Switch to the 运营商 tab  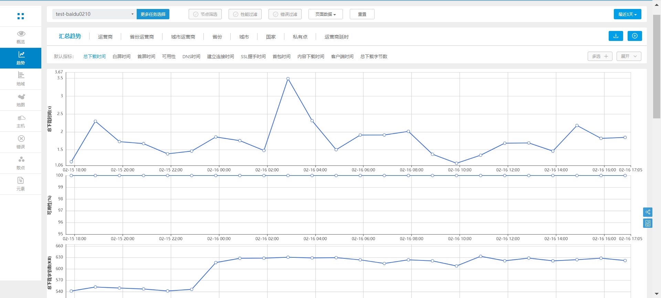tap(105, 37)
